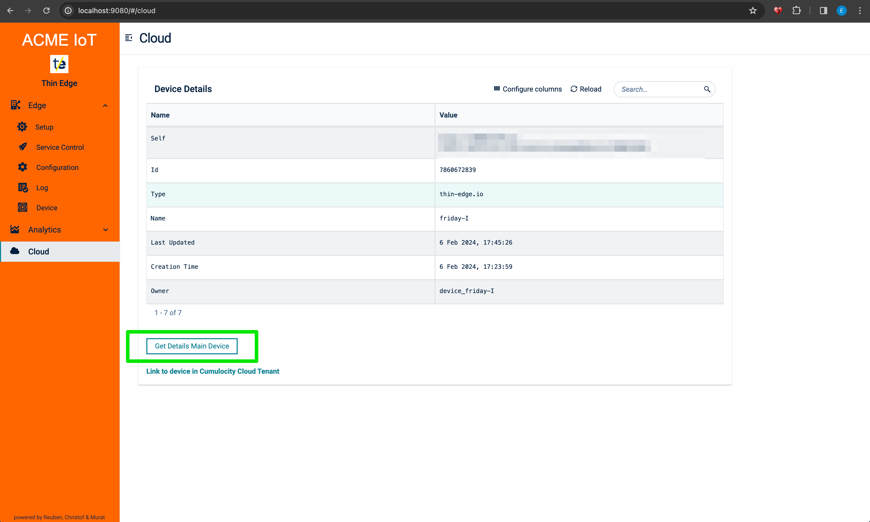Collapse the Edge menu section
This screenshot has height=522, width=870.
(105, 105)
